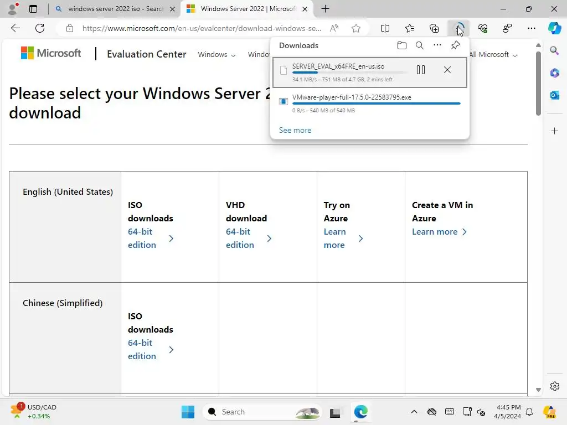Open the touch keyboard tray icon
The image size is (567, 425).
[449, 412]
